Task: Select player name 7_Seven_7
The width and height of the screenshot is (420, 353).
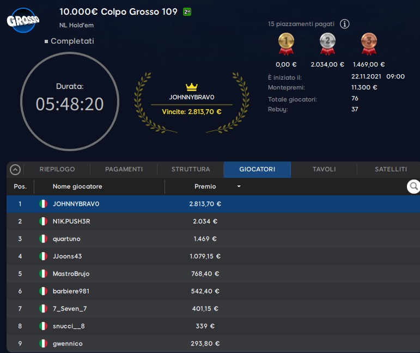Action: 70,308
